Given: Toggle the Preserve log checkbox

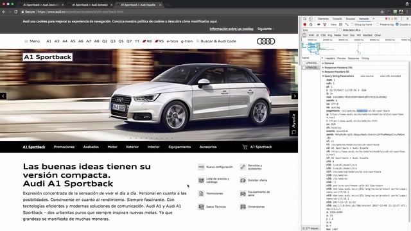Looking at the screenshot, I should tap(378, 24).
